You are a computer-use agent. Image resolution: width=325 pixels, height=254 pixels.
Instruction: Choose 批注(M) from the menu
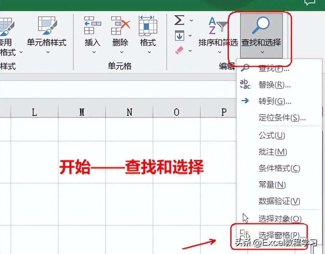(279, 152)
